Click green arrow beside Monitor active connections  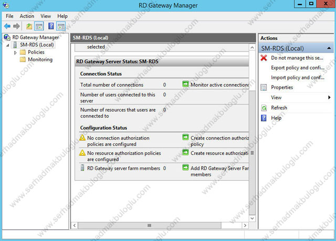click(x=185, y=84)
